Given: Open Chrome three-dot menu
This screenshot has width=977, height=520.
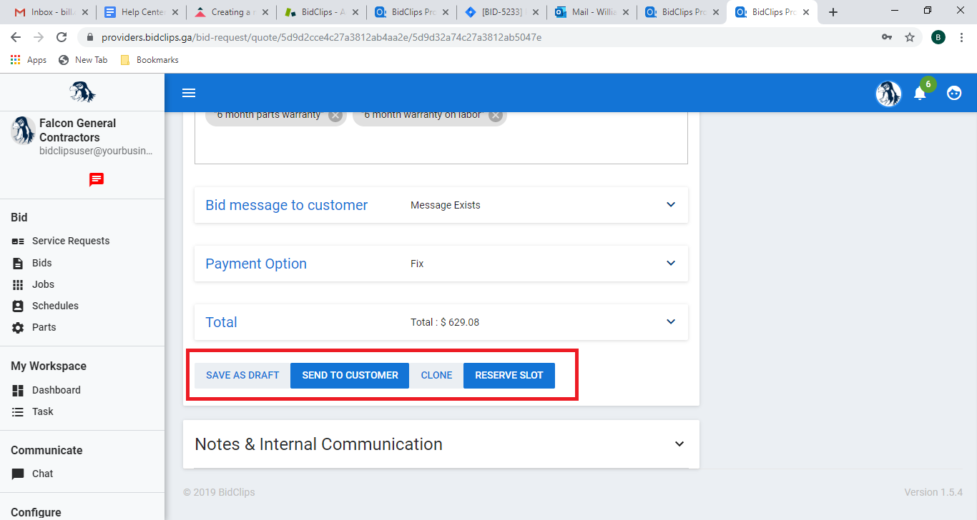Looking at the screenshot, I should [961, 37].
